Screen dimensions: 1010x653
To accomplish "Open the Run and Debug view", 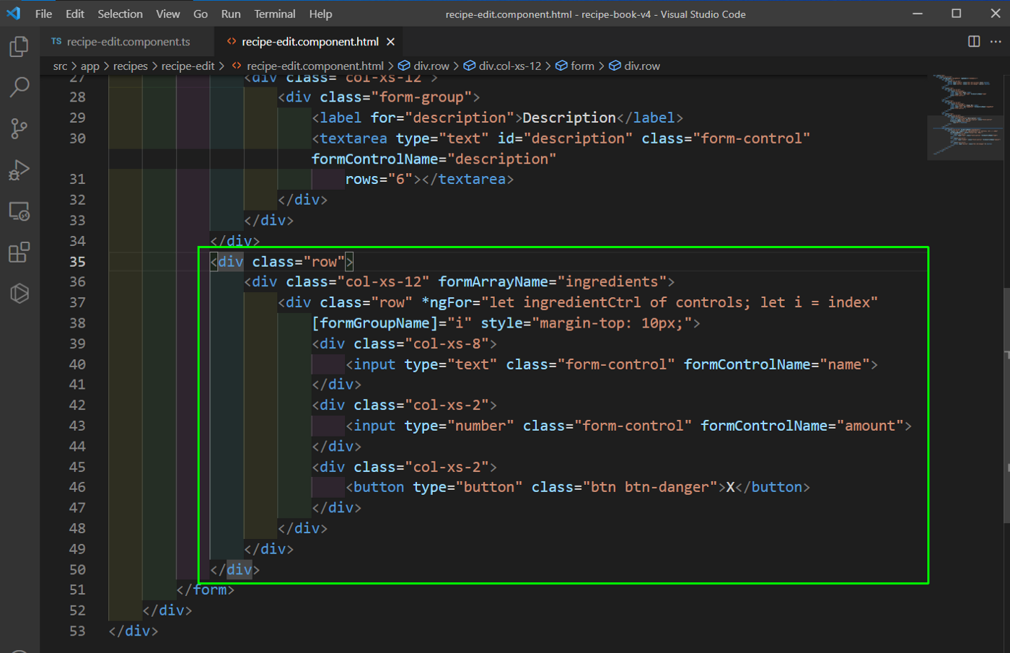I will 19,170.
